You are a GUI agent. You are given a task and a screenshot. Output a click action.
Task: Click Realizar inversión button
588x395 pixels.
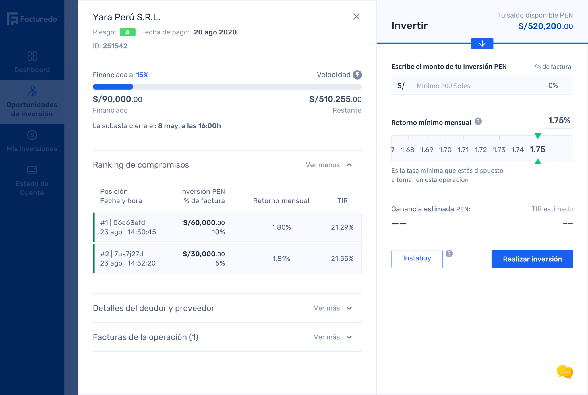click(532, 259)
